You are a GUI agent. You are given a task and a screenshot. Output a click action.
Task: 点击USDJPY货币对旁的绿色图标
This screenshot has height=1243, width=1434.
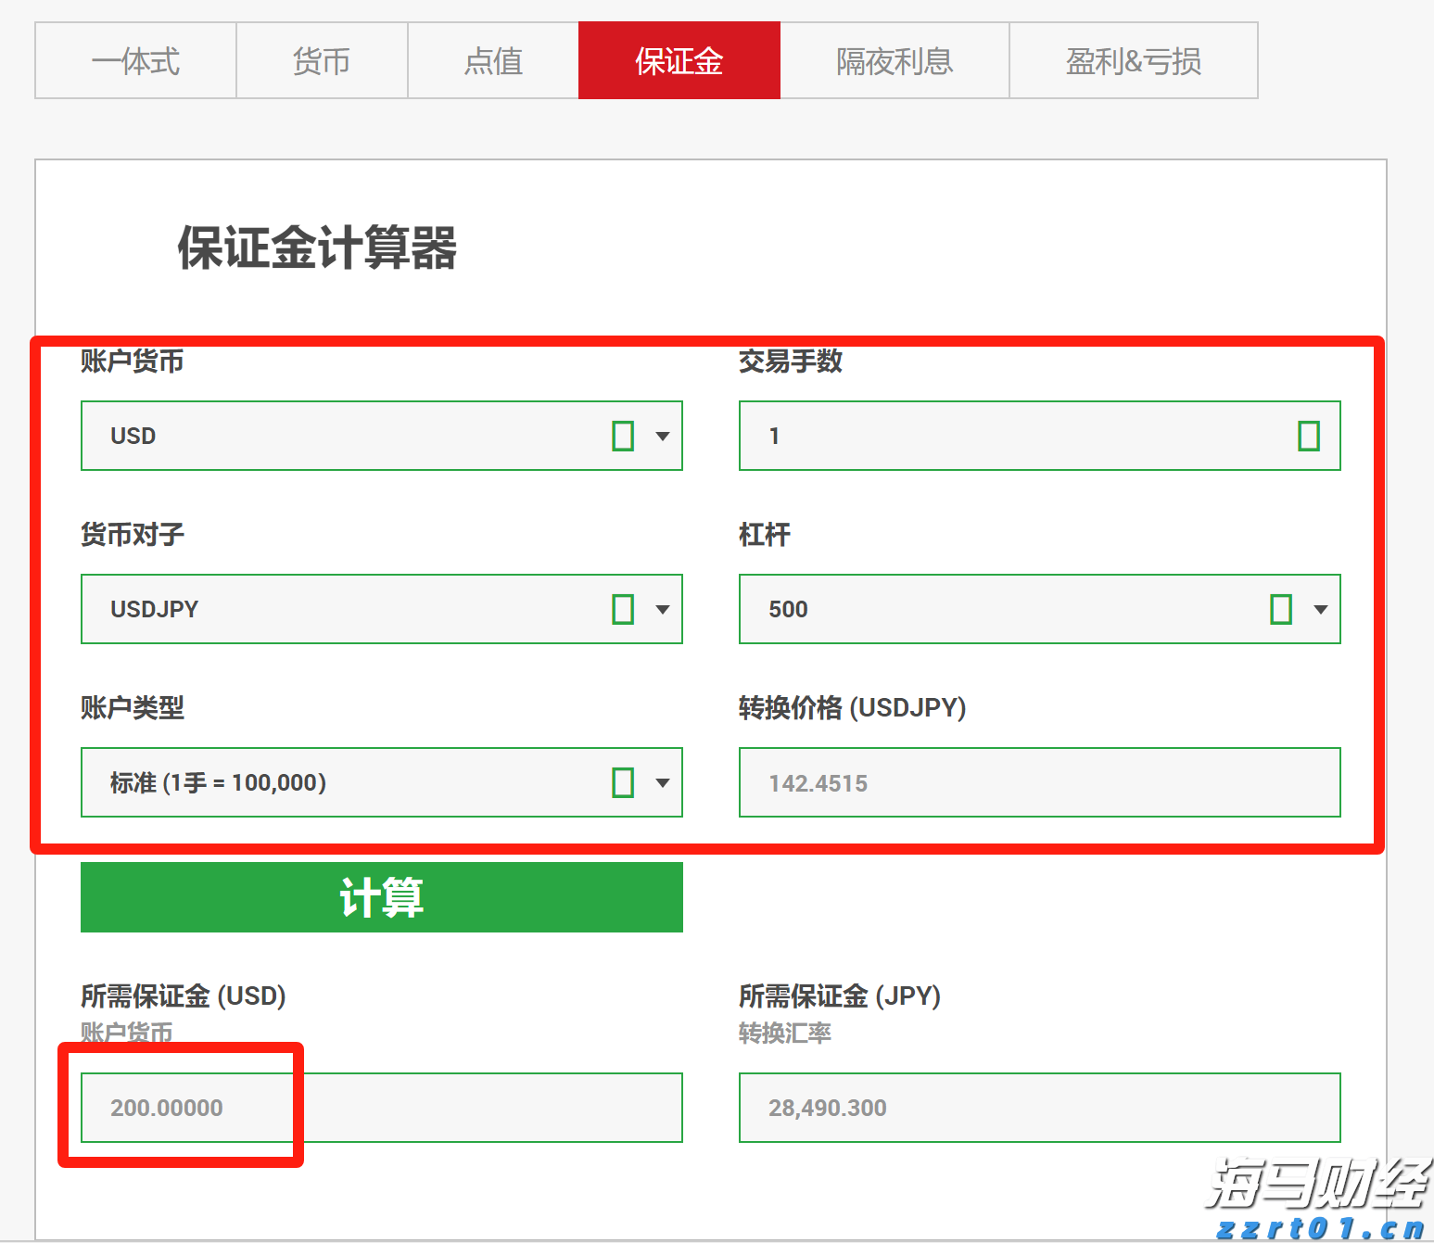[x=625, y=609]
